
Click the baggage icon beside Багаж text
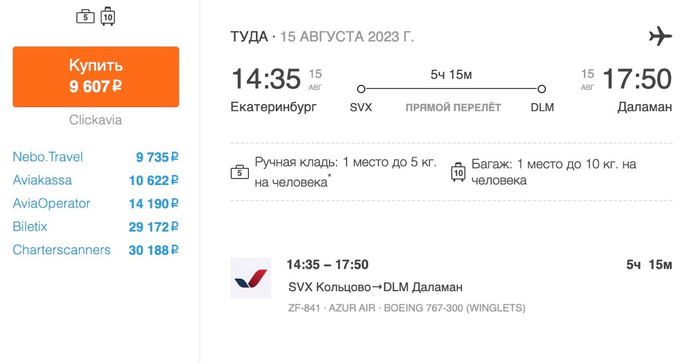pos(458,172)
